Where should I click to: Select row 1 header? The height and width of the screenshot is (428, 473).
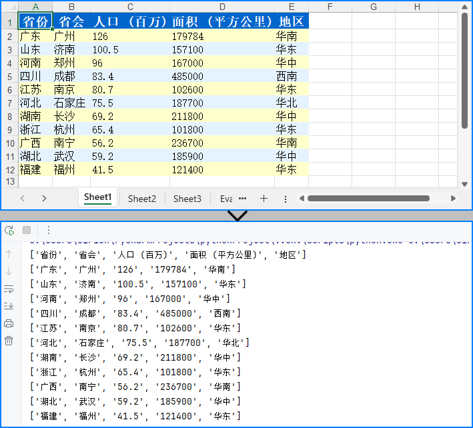[x=9, y=22]
